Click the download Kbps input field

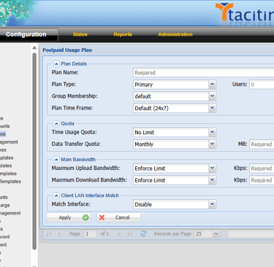(262, 180)
